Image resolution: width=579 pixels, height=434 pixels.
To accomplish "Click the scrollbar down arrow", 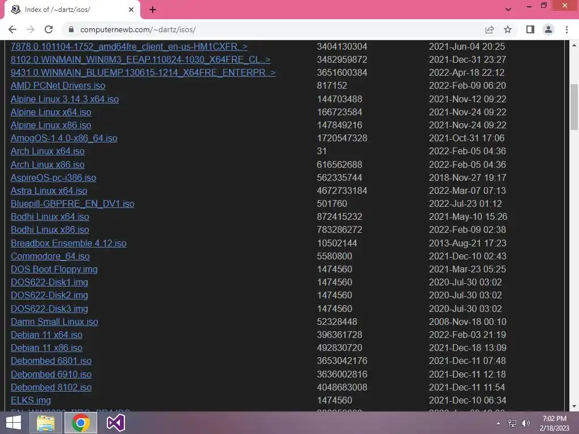I will [x=574, y=406].
